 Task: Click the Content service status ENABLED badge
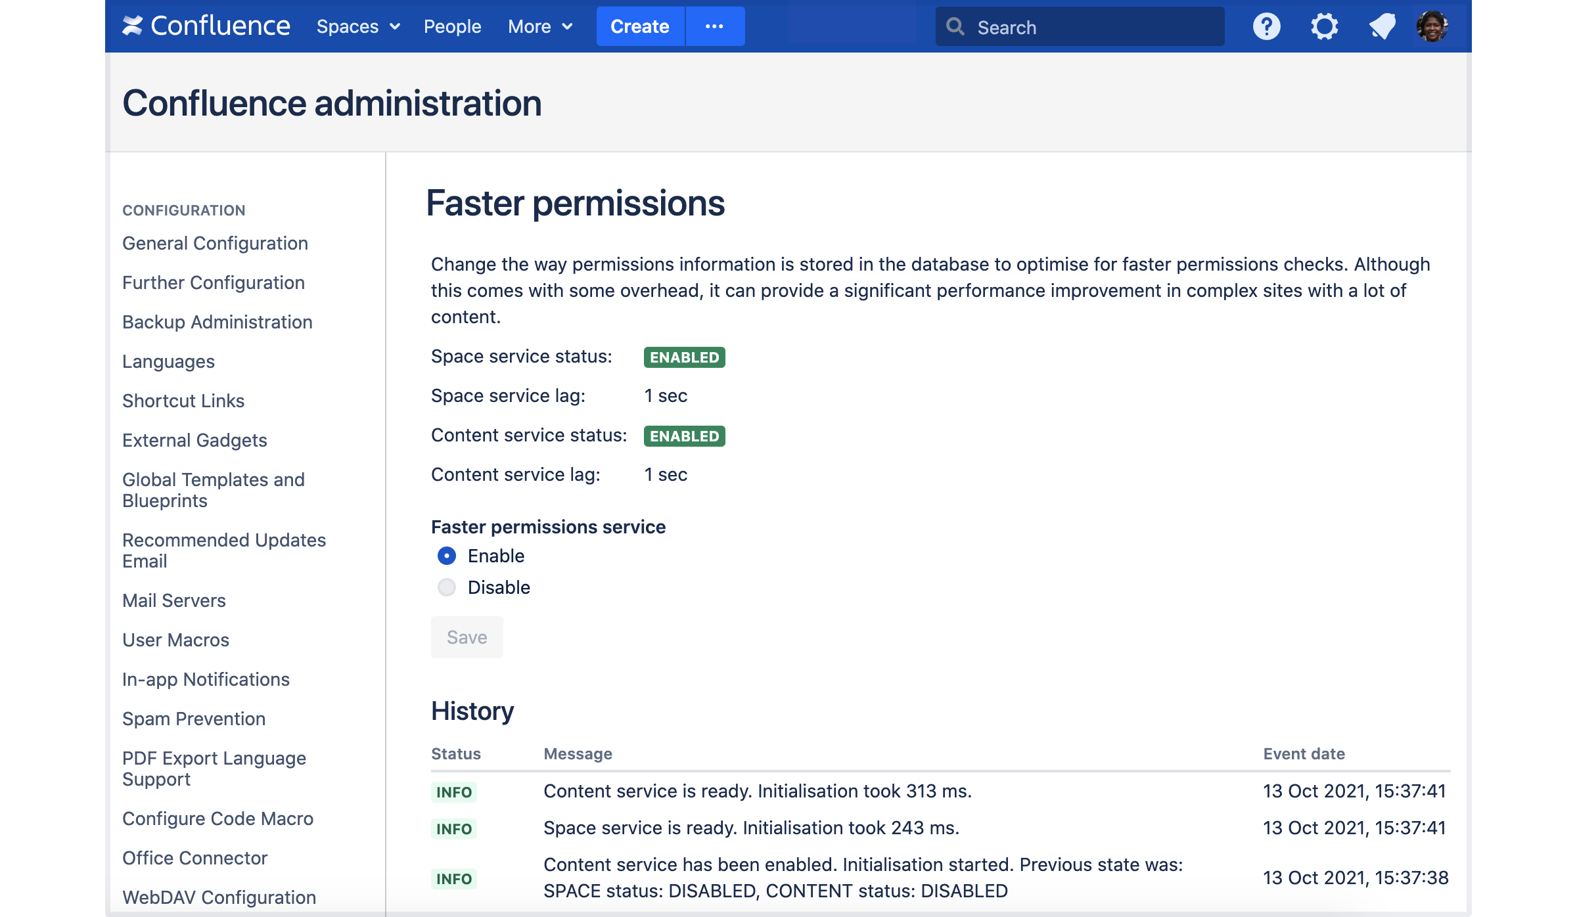tap(684, 436)
